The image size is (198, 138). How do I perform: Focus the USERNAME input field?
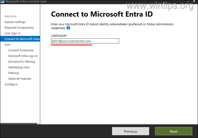tap(85, 41)
